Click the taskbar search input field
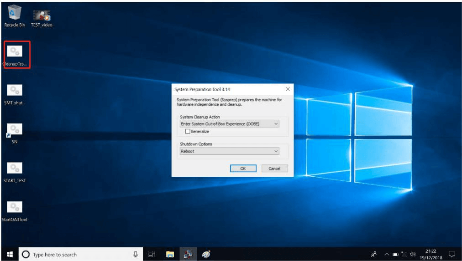 coord(80,254)
